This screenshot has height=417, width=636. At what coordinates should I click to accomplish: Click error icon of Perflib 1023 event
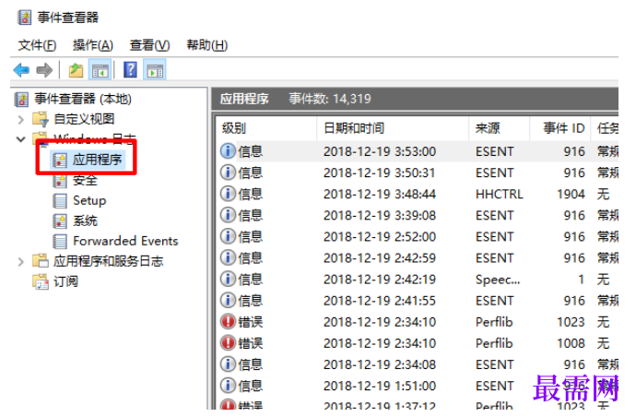click(228, 322)
